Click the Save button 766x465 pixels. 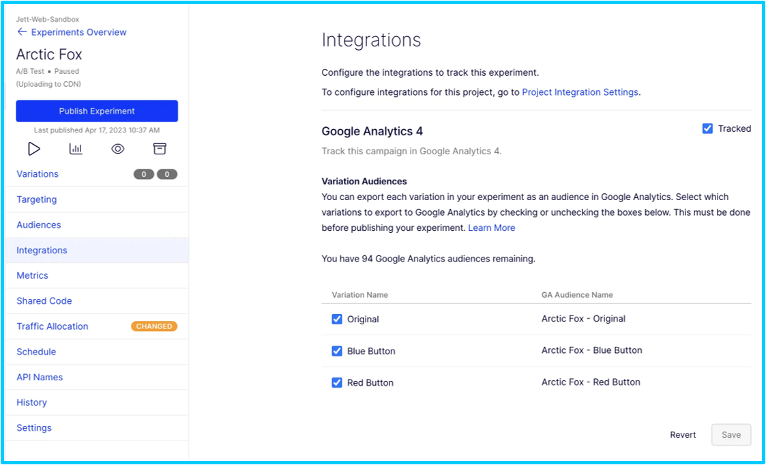pos(731,435)
